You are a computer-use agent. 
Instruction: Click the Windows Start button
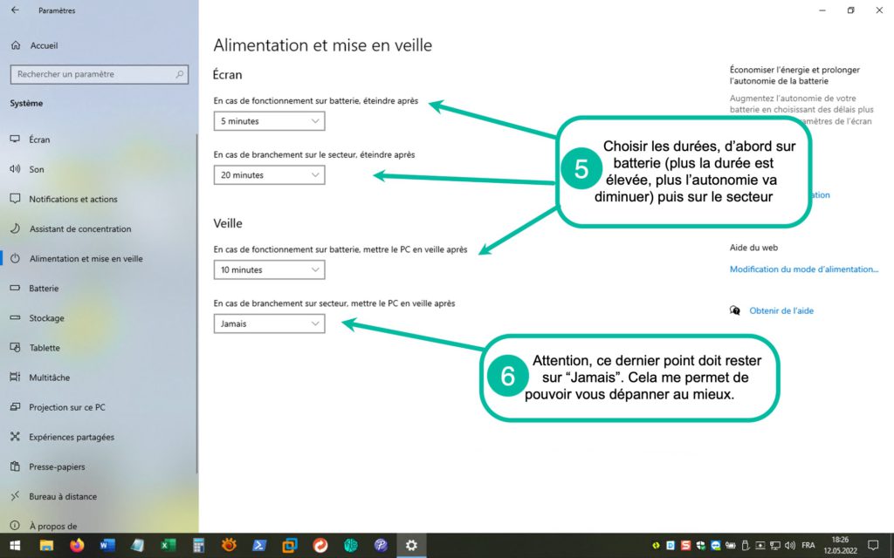15,545
